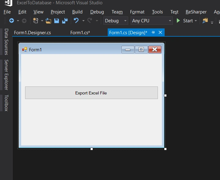Open the Debug configuration dropdown
Screen dimensions: 220x180
pyautogui.click(x=116, y=21)
